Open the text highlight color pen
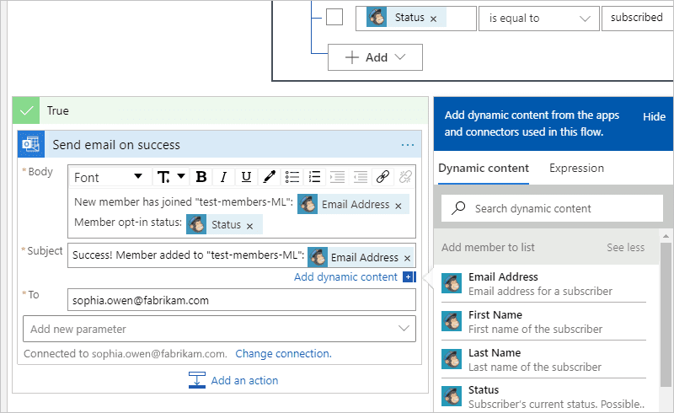The height and width of the screenshot is (413, 674). [x=269, y=177]
